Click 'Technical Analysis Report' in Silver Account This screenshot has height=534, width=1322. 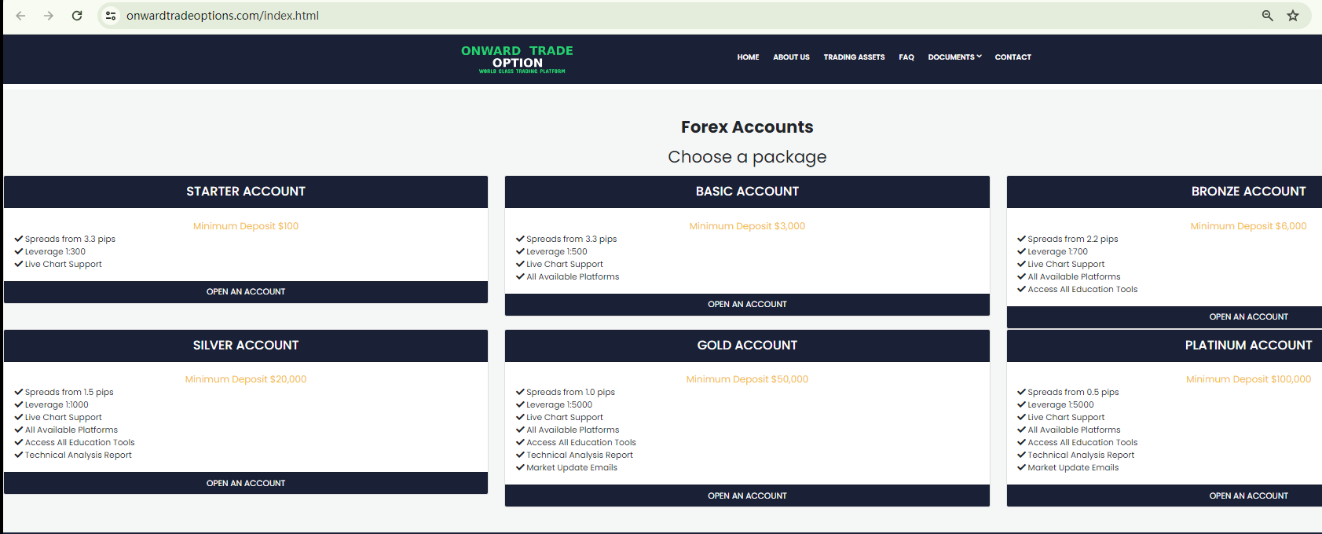click(x=78, y=455)
